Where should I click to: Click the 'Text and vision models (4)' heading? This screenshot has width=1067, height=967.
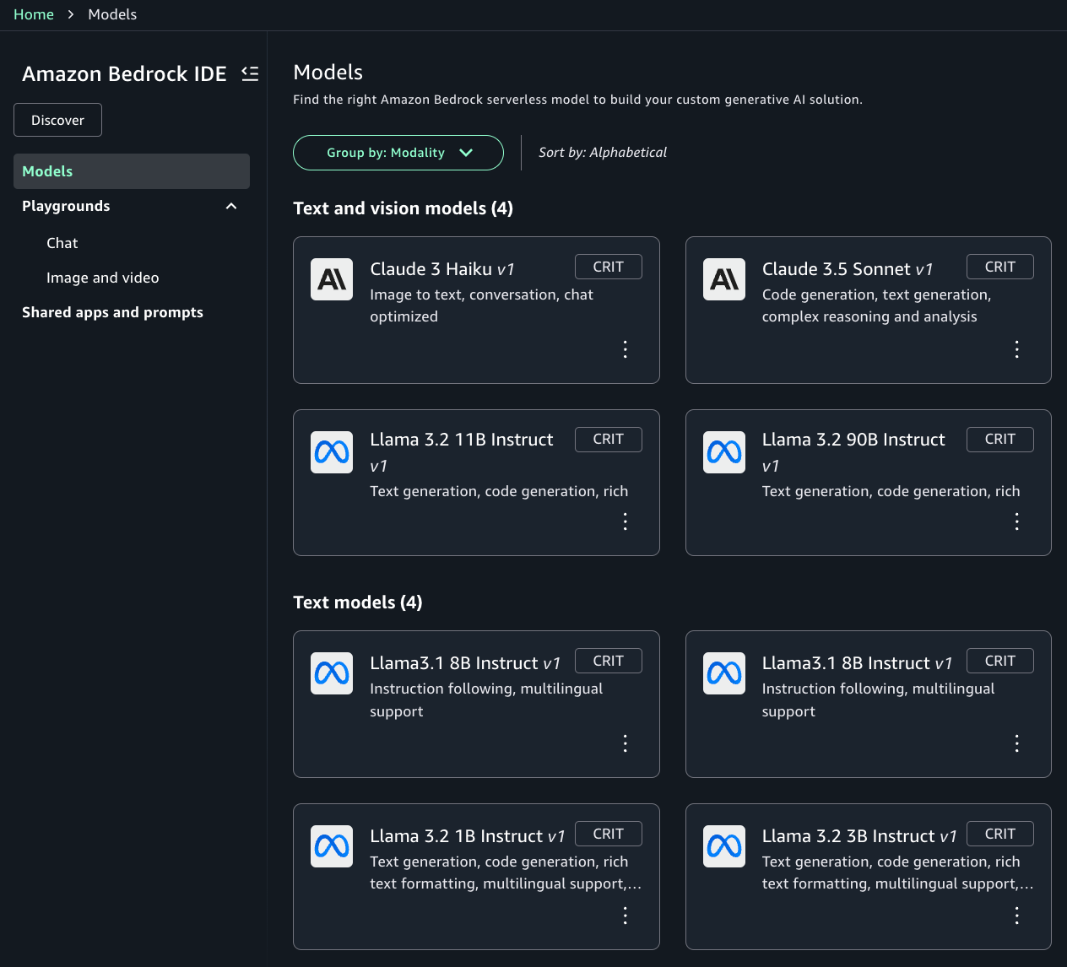click(x=403, y=208)
